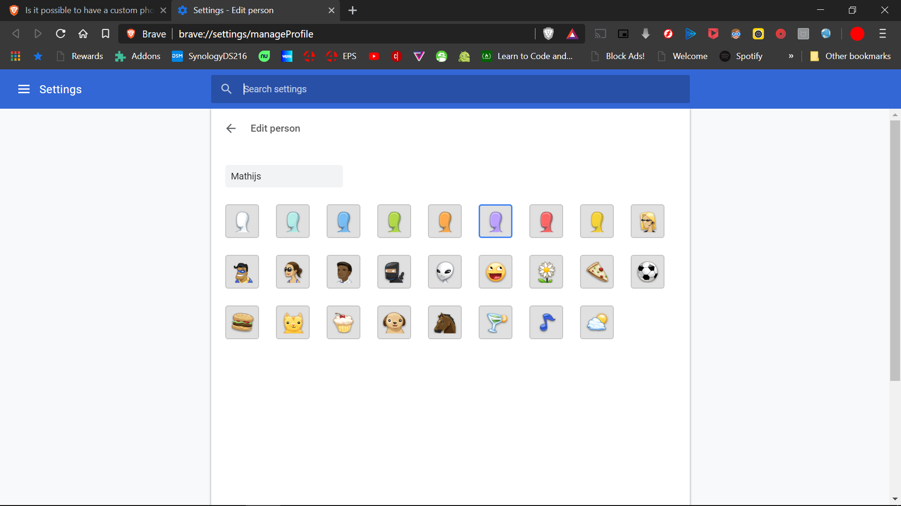This screenshot has height=506, width=901.
Task: Open the Brave Shields panel
Action: click(548, 34)
